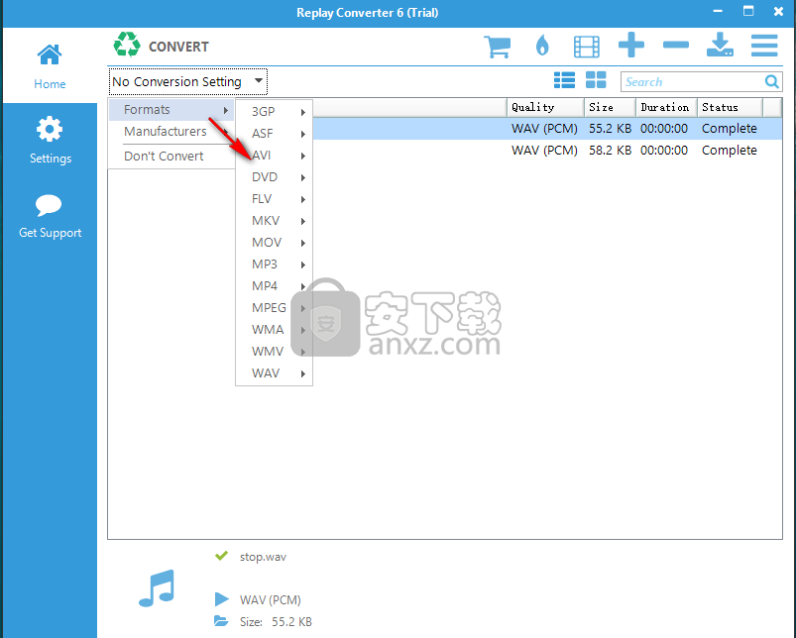This screenshot has height=638, width=796.
Task: Switch to list view icon
Action: pos(564,80)
